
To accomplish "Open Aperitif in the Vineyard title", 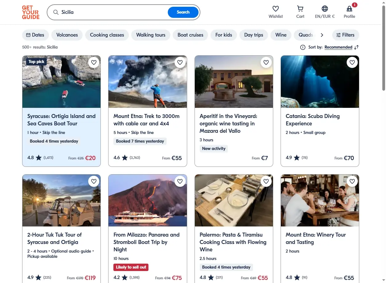I will [228, 124].
